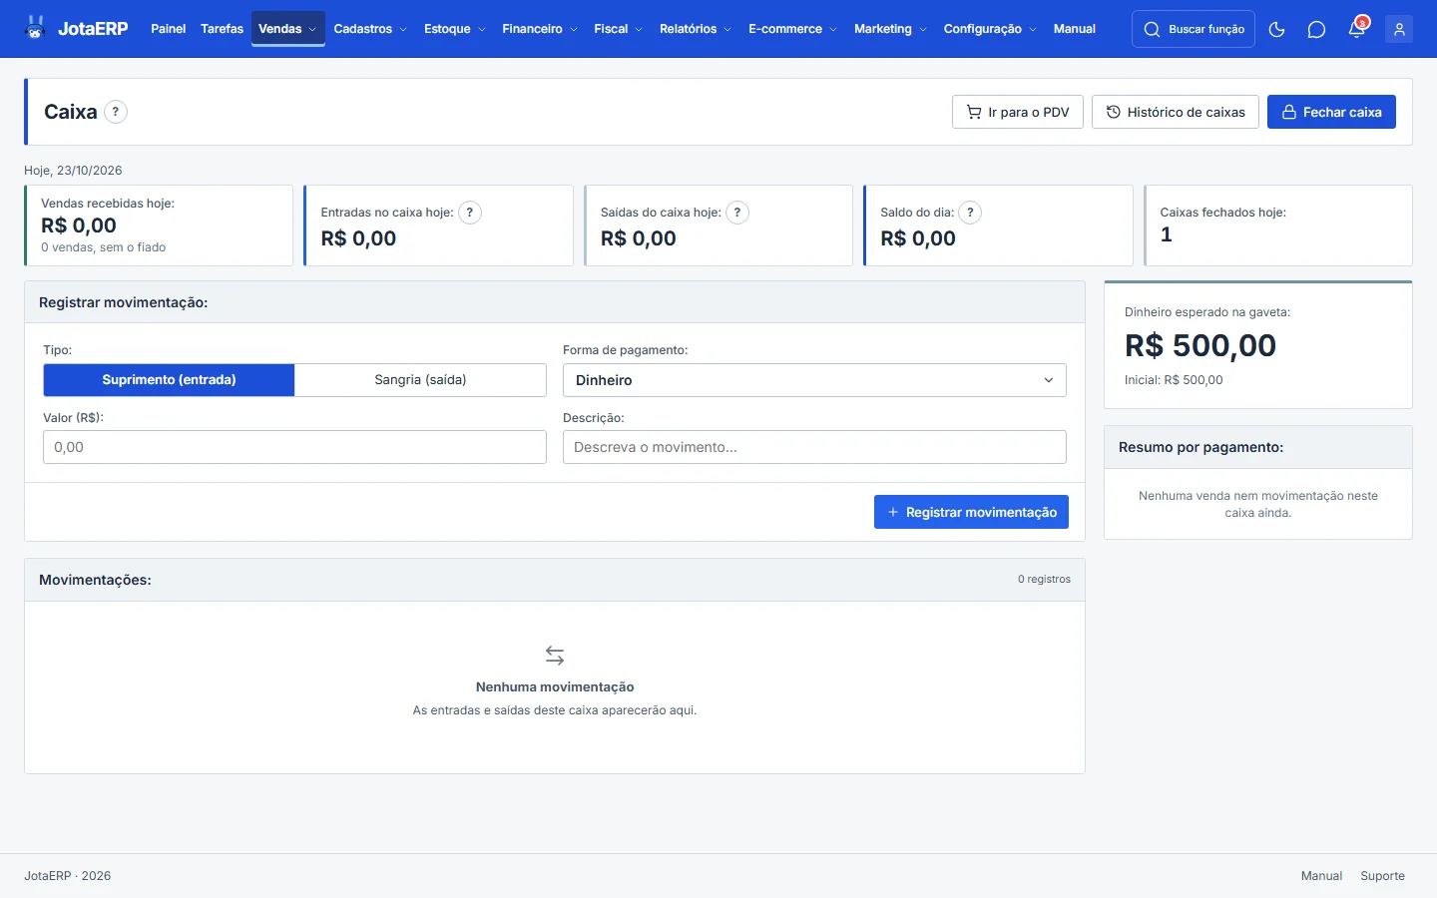Expand the Cadastros menu

[x=370, y=29]
